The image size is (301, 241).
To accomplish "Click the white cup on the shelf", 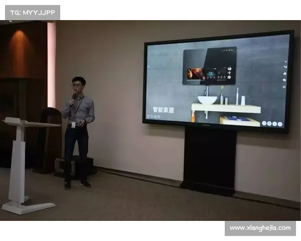I will tap(243, 100).
